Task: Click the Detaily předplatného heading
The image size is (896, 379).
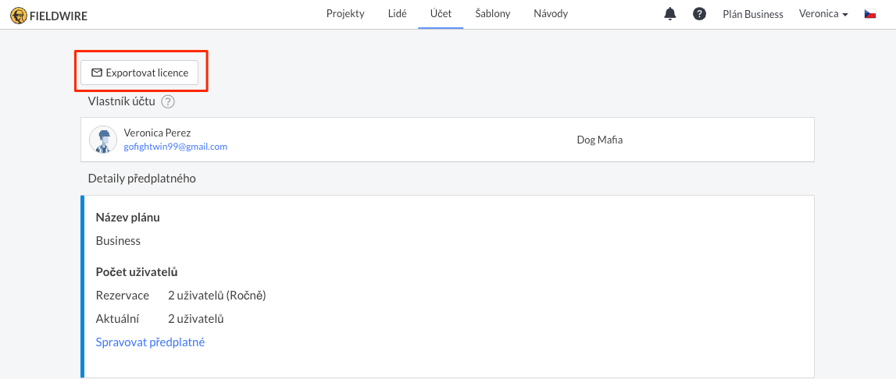Action: click(x=141, y=179)
